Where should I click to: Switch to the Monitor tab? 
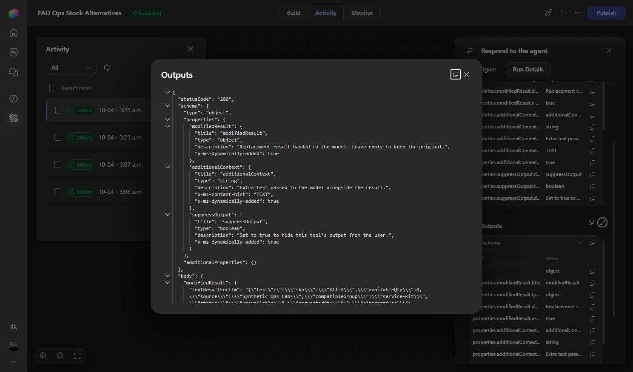tap(362, 13)
